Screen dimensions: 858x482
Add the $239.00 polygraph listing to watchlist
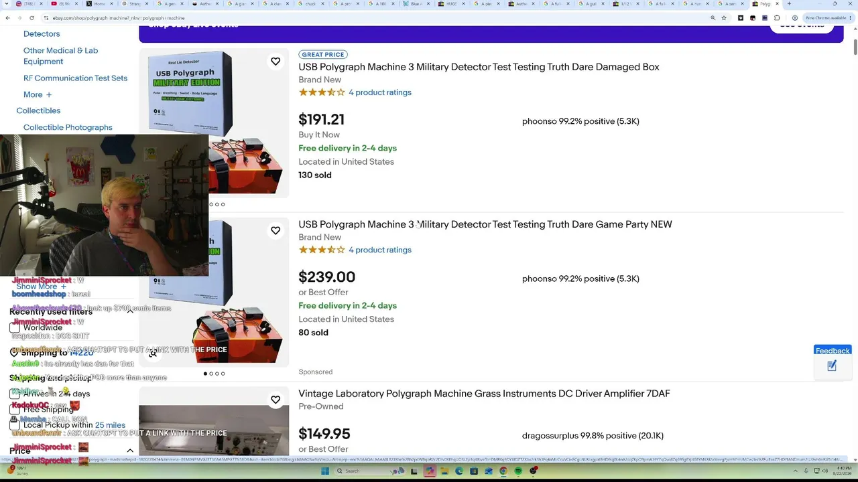click(x=275, y=230)
